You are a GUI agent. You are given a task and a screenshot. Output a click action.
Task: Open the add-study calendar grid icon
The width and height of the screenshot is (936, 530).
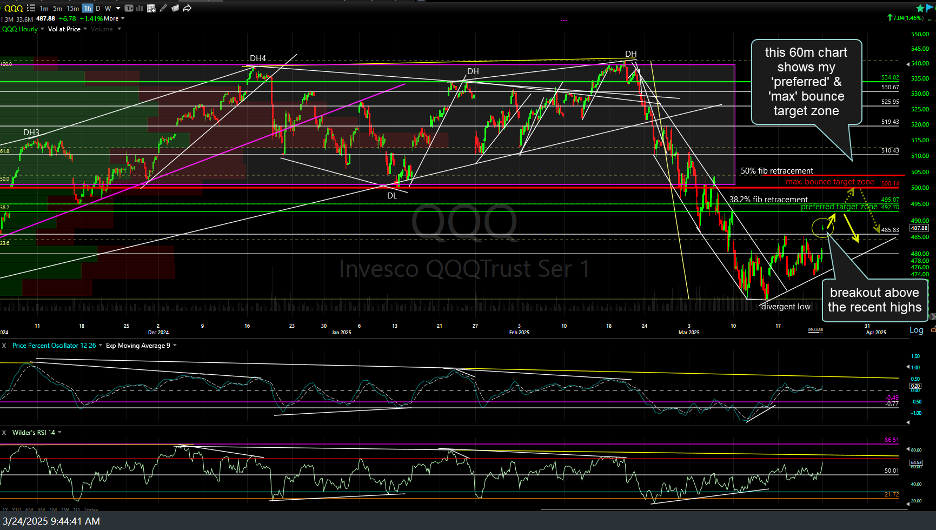151,8
